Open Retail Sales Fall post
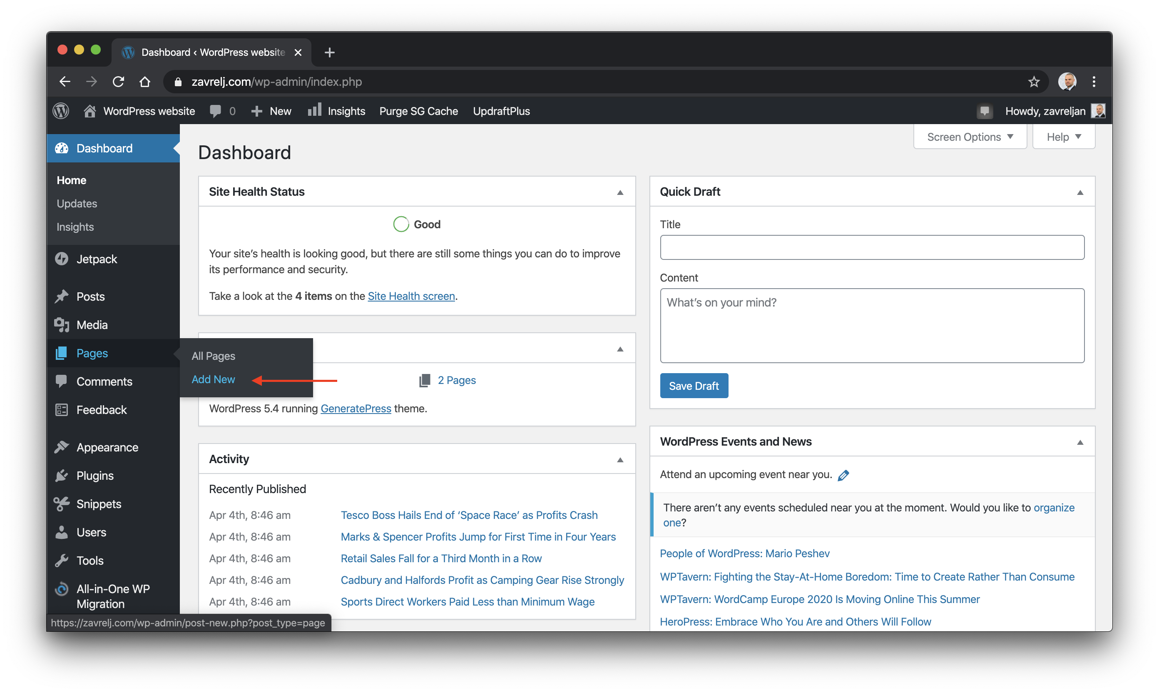This screenshot has height=693, width=1159. (x=441, y=558)
